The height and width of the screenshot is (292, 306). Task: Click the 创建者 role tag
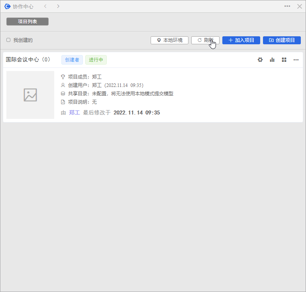[72, 60]
